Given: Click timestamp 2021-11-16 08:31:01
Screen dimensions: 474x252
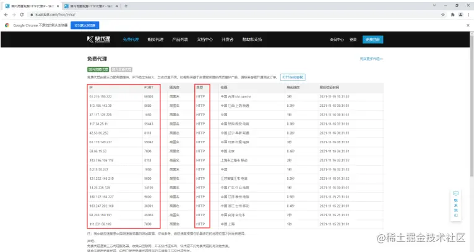Looking at the screenshot, I should [x=334, y=115].
